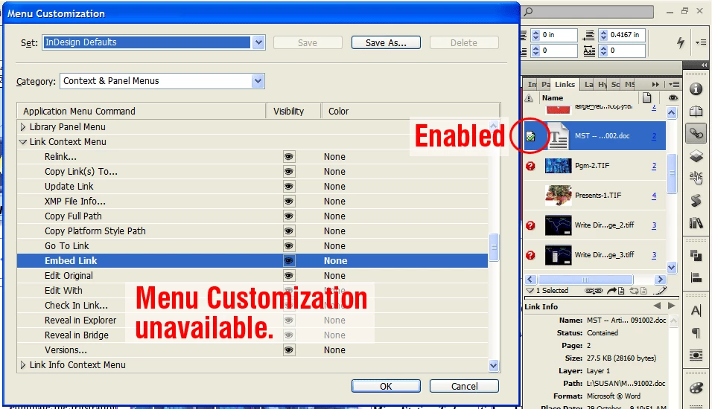Open the Hyperlinks abc icon in dock

(x=696, y=178)
